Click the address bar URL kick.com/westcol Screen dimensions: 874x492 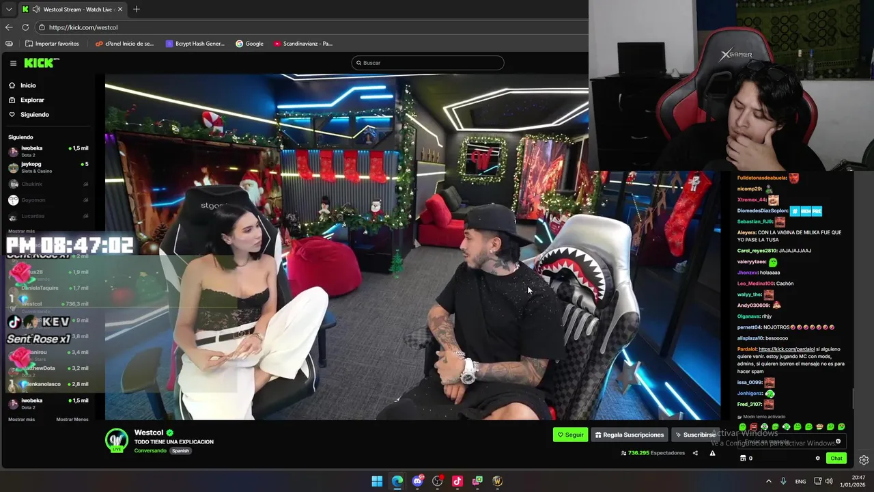[x=83, y=27]
